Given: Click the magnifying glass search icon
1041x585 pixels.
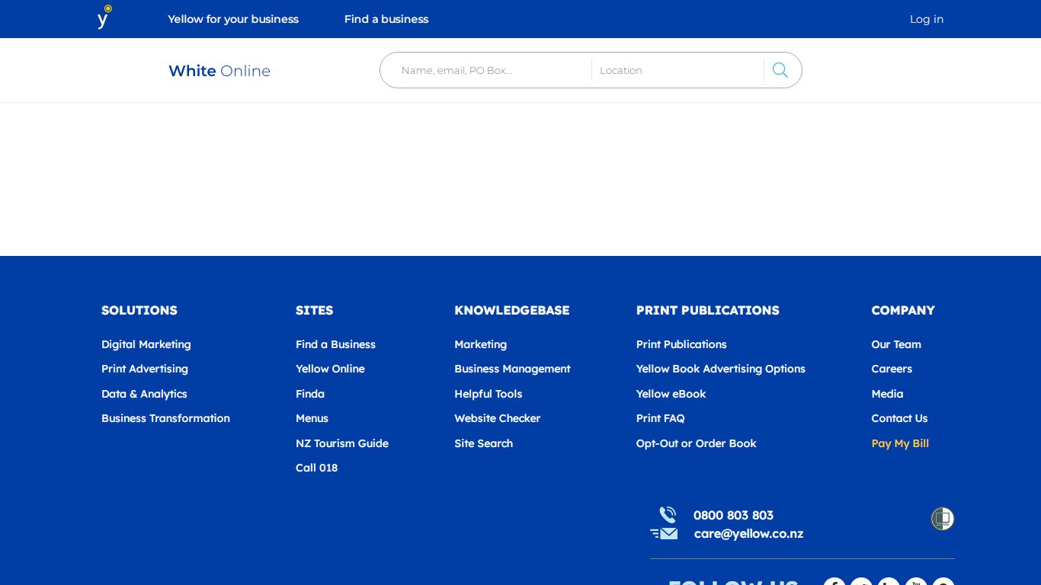Looking at the screenshot, I should click(780, 70).
